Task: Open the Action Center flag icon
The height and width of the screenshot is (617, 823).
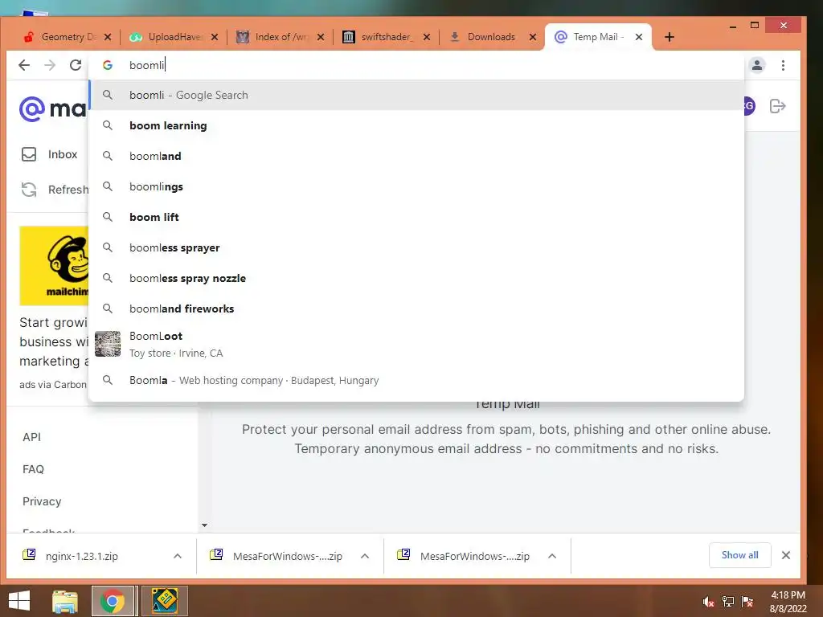Action: tap(747, 601)
